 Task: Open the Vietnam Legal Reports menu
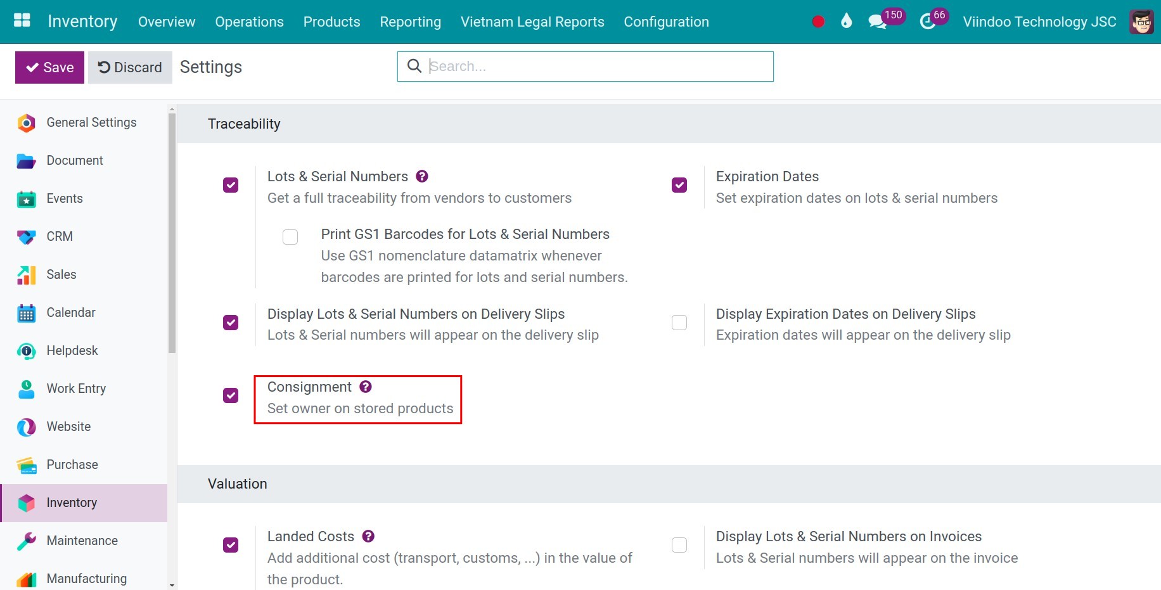(x=532, y=22)
